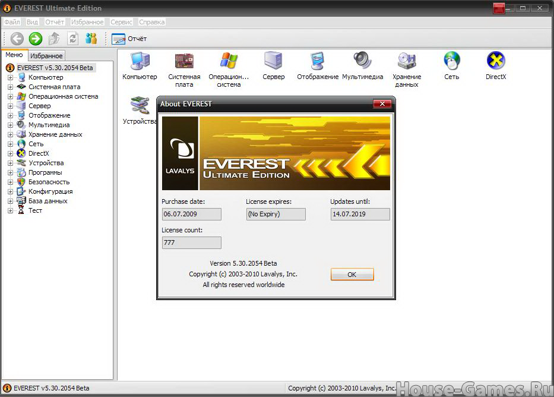Expand the Системная плата tree node
Screen dimensions: 554x397
(10, 87)
